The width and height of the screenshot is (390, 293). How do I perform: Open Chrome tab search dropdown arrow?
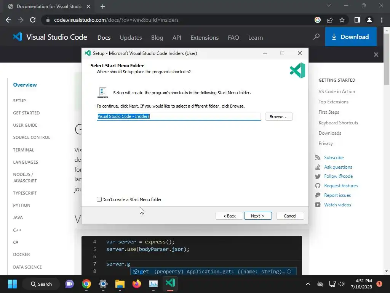[329, 5]
